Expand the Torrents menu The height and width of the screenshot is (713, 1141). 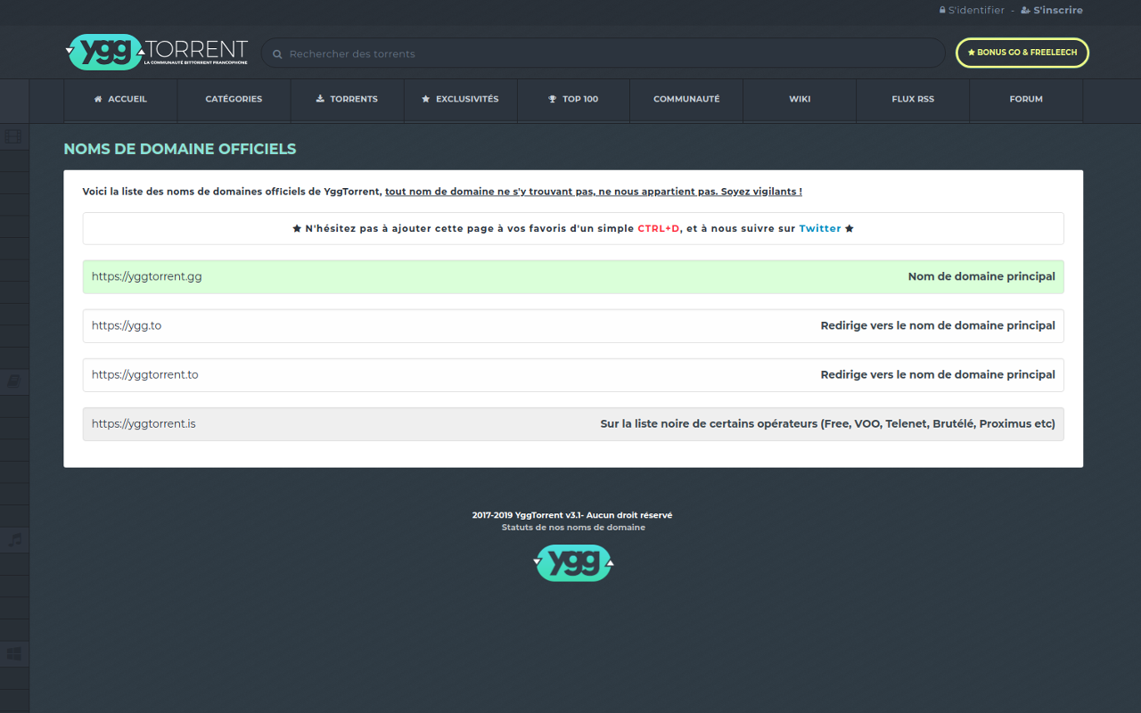pyautogui.click(x=347, y=99)
